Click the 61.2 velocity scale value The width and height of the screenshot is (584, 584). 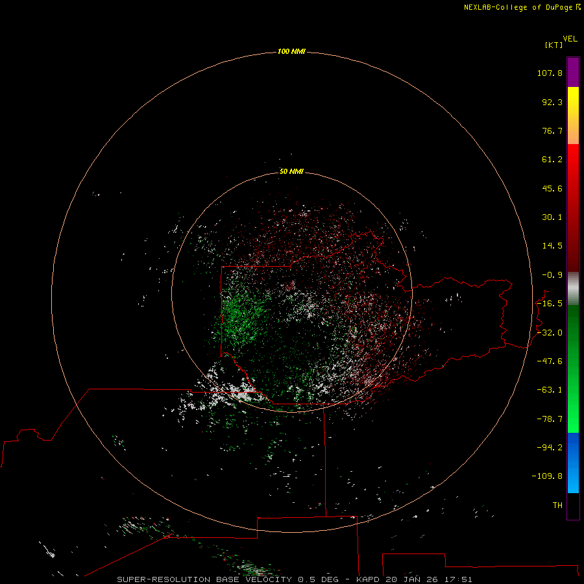pyautogui.click(x=552, y=160)
